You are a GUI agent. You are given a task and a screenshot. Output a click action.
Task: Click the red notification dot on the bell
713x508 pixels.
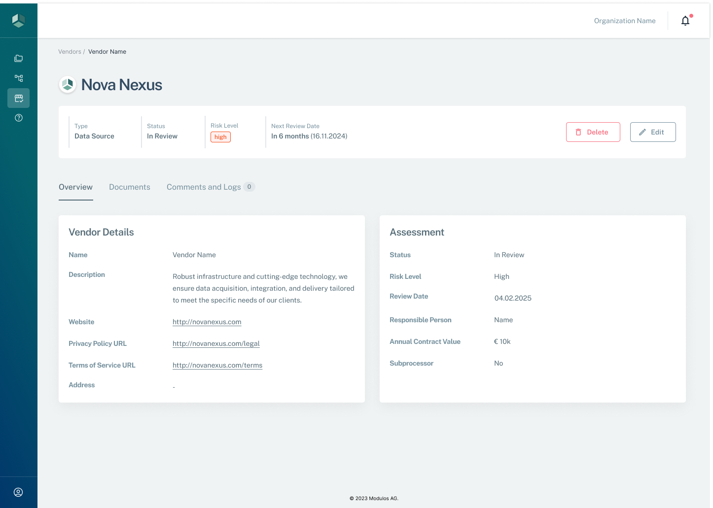coord(691,16)
